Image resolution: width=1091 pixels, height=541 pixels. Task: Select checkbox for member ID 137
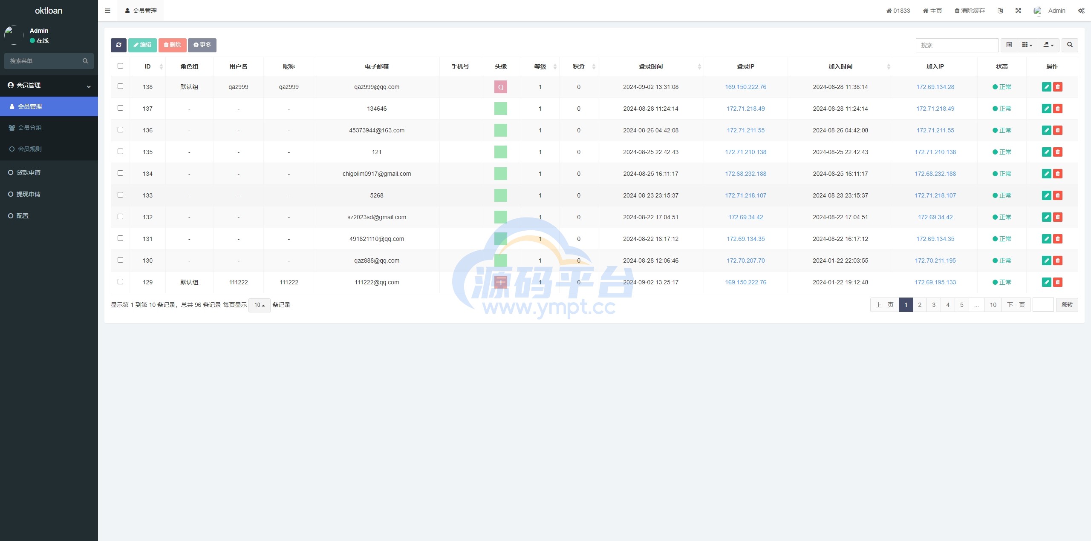pos(120,108)
